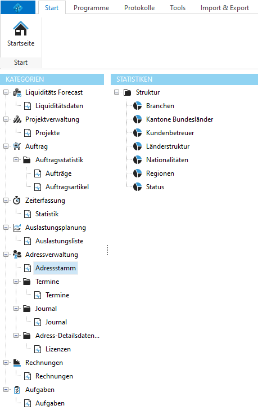Click the Rechnungen category icon
This screenshot has height=410, width=258.
coord(17,363)
